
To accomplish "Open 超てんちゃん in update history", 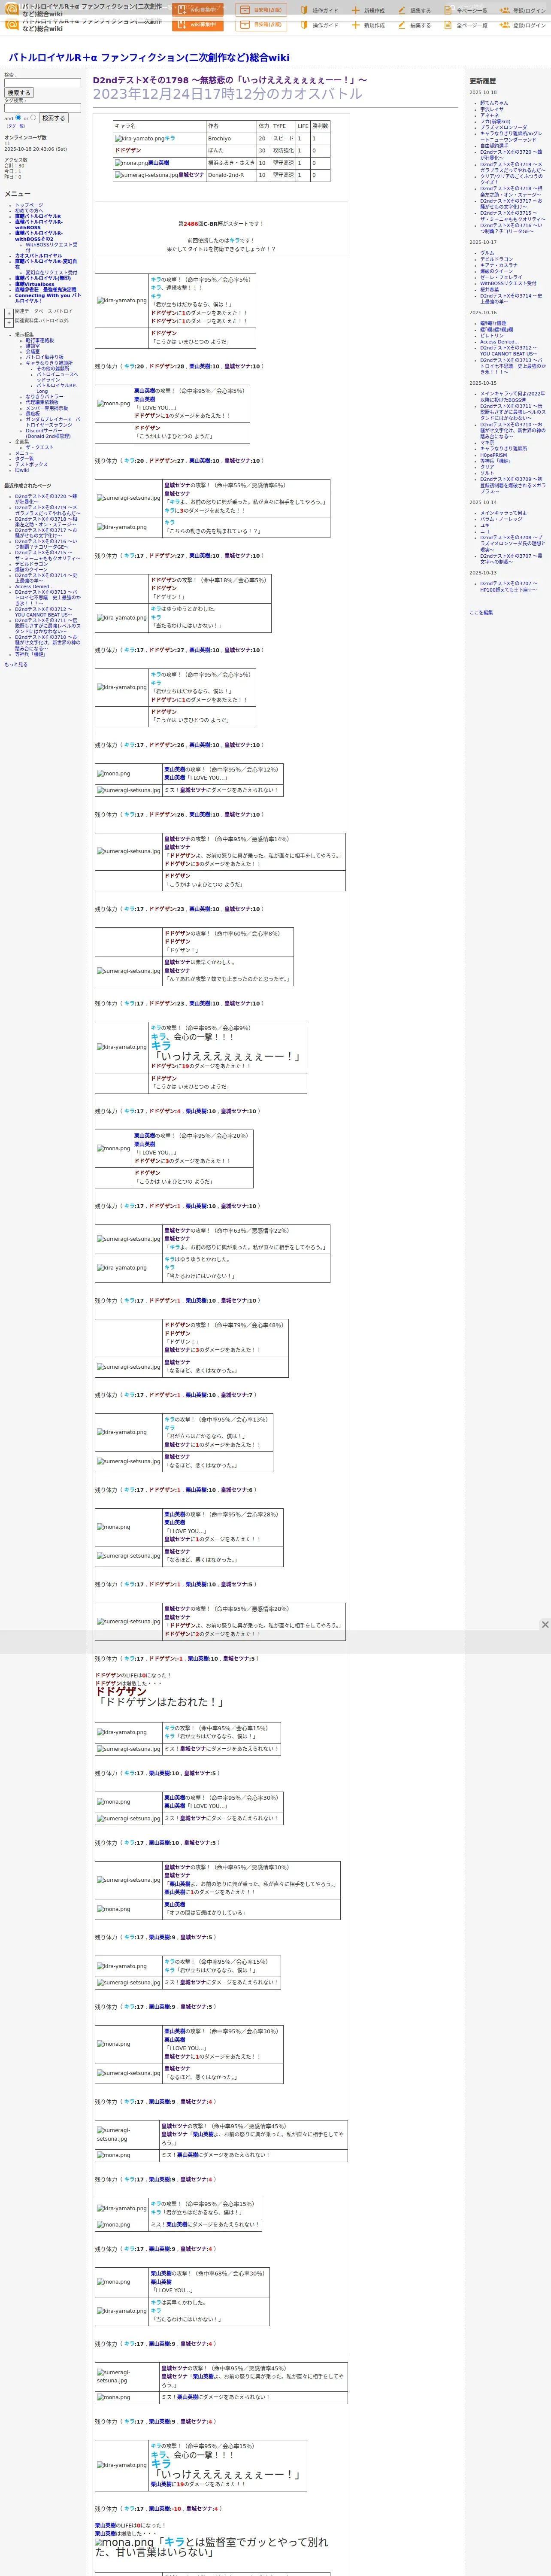I will (x=494, y=103).
